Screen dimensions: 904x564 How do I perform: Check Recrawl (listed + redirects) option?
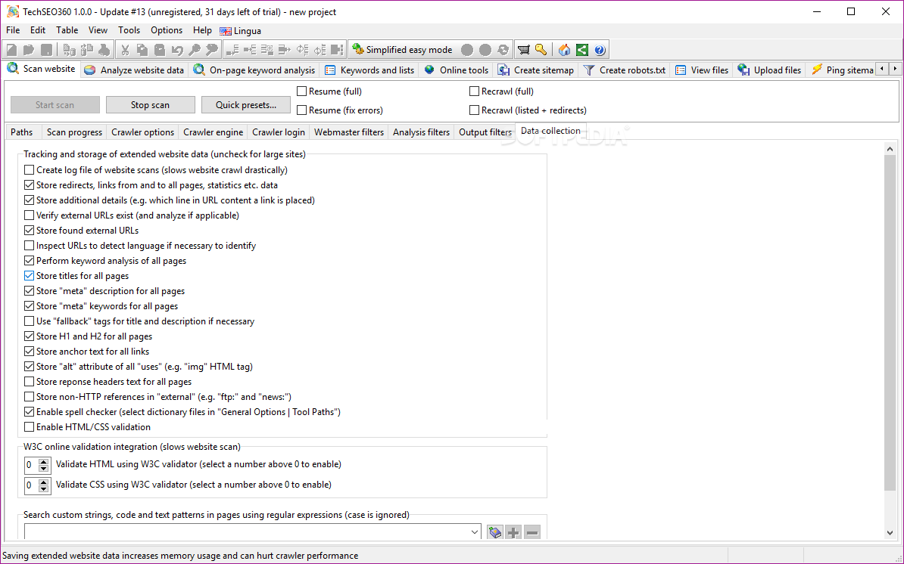(475, 110)
